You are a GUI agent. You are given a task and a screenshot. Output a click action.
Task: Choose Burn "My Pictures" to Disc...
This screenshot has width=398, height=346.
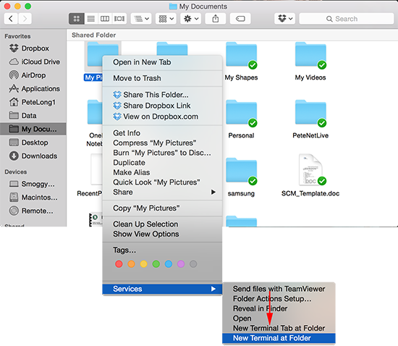coord(162,153)
